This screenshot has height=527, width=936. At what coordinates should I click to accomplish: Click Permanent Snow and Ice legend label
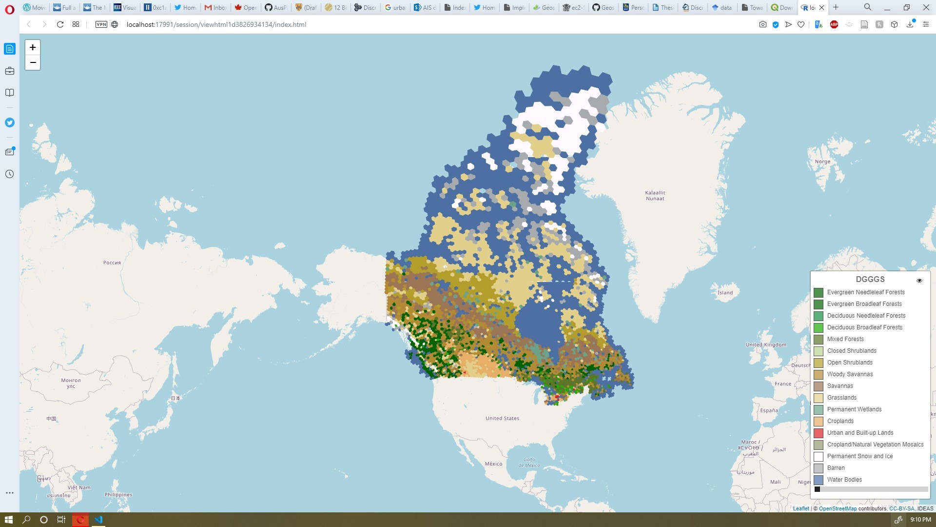[860, 456]
